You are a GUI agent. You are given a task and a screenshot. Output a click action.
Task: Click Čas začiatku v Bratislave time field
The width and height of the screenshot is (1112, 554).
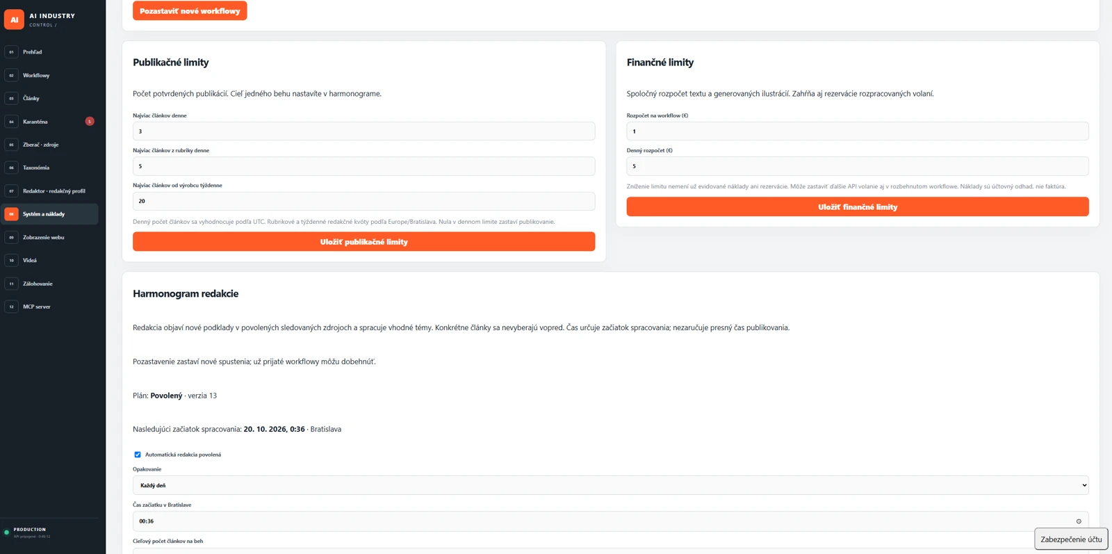[x=610, y=521]
